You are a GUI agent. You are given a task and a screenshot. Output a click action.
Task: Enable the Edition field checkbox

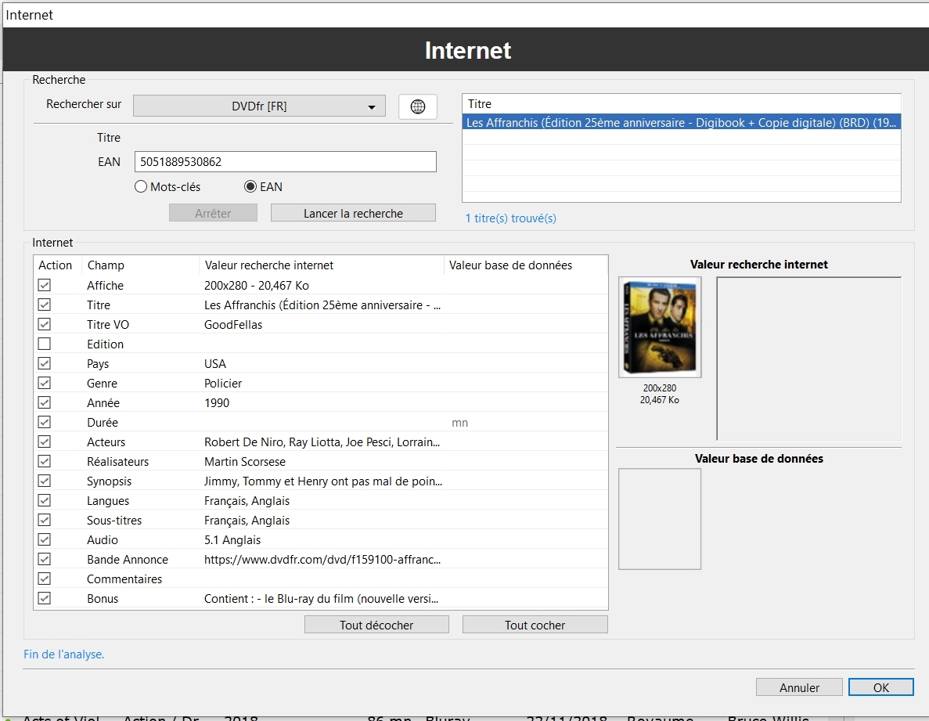point(45,344)
